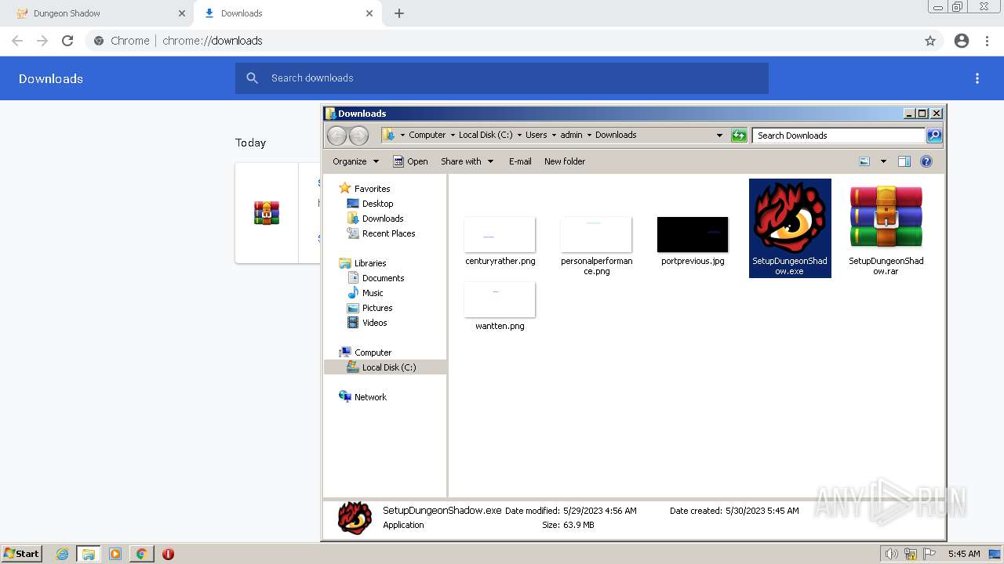This screenshot has width=1004, height=564.
Task: Open a new Chrome tab
Action: [x=399, y=13]
